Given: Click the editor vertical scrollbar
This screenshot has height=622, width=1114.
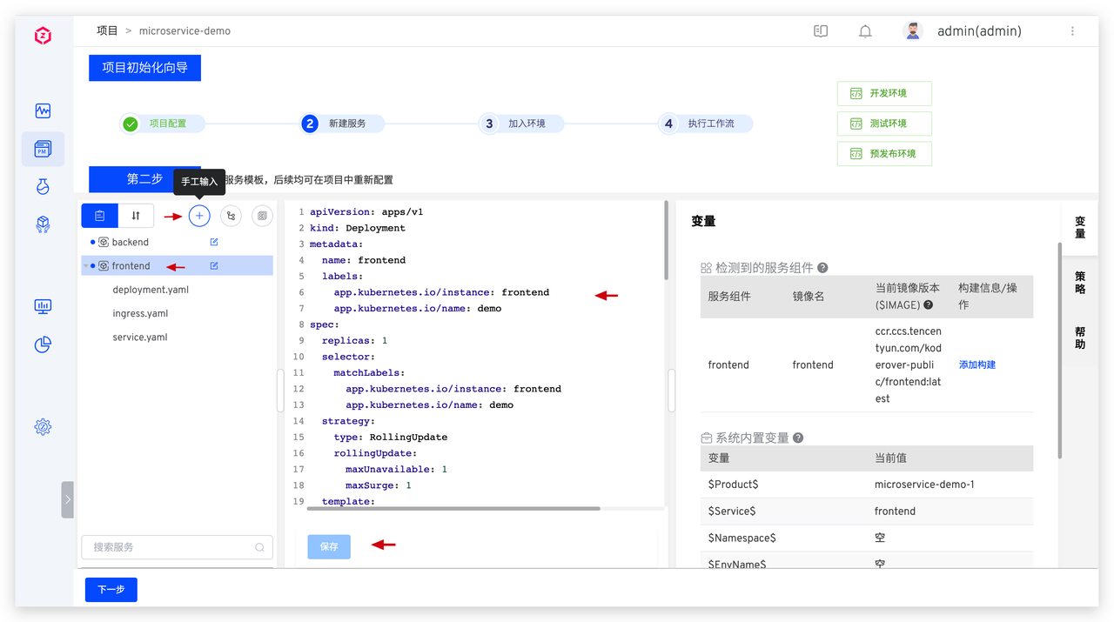Looking at the screenshot, I should [x=666, y=240].
